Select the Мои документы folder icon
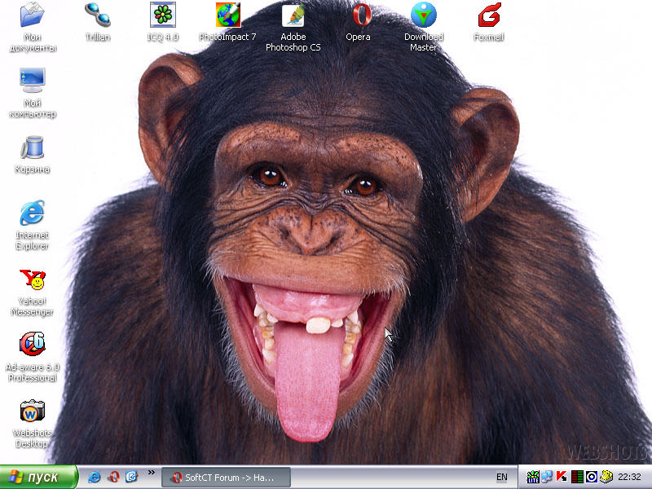The width and height of the screenshot is (652, 489). [x=32, y=15]
